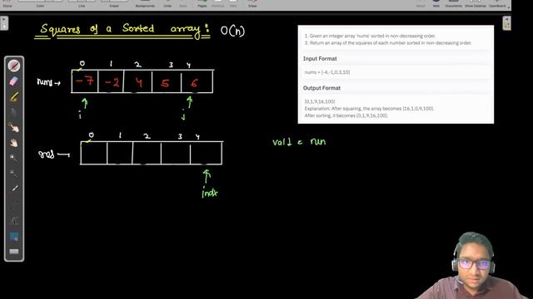Select the Text writing tool
Image resolution: width=533 pixels, height=299 pixels.
coord(14,220)
